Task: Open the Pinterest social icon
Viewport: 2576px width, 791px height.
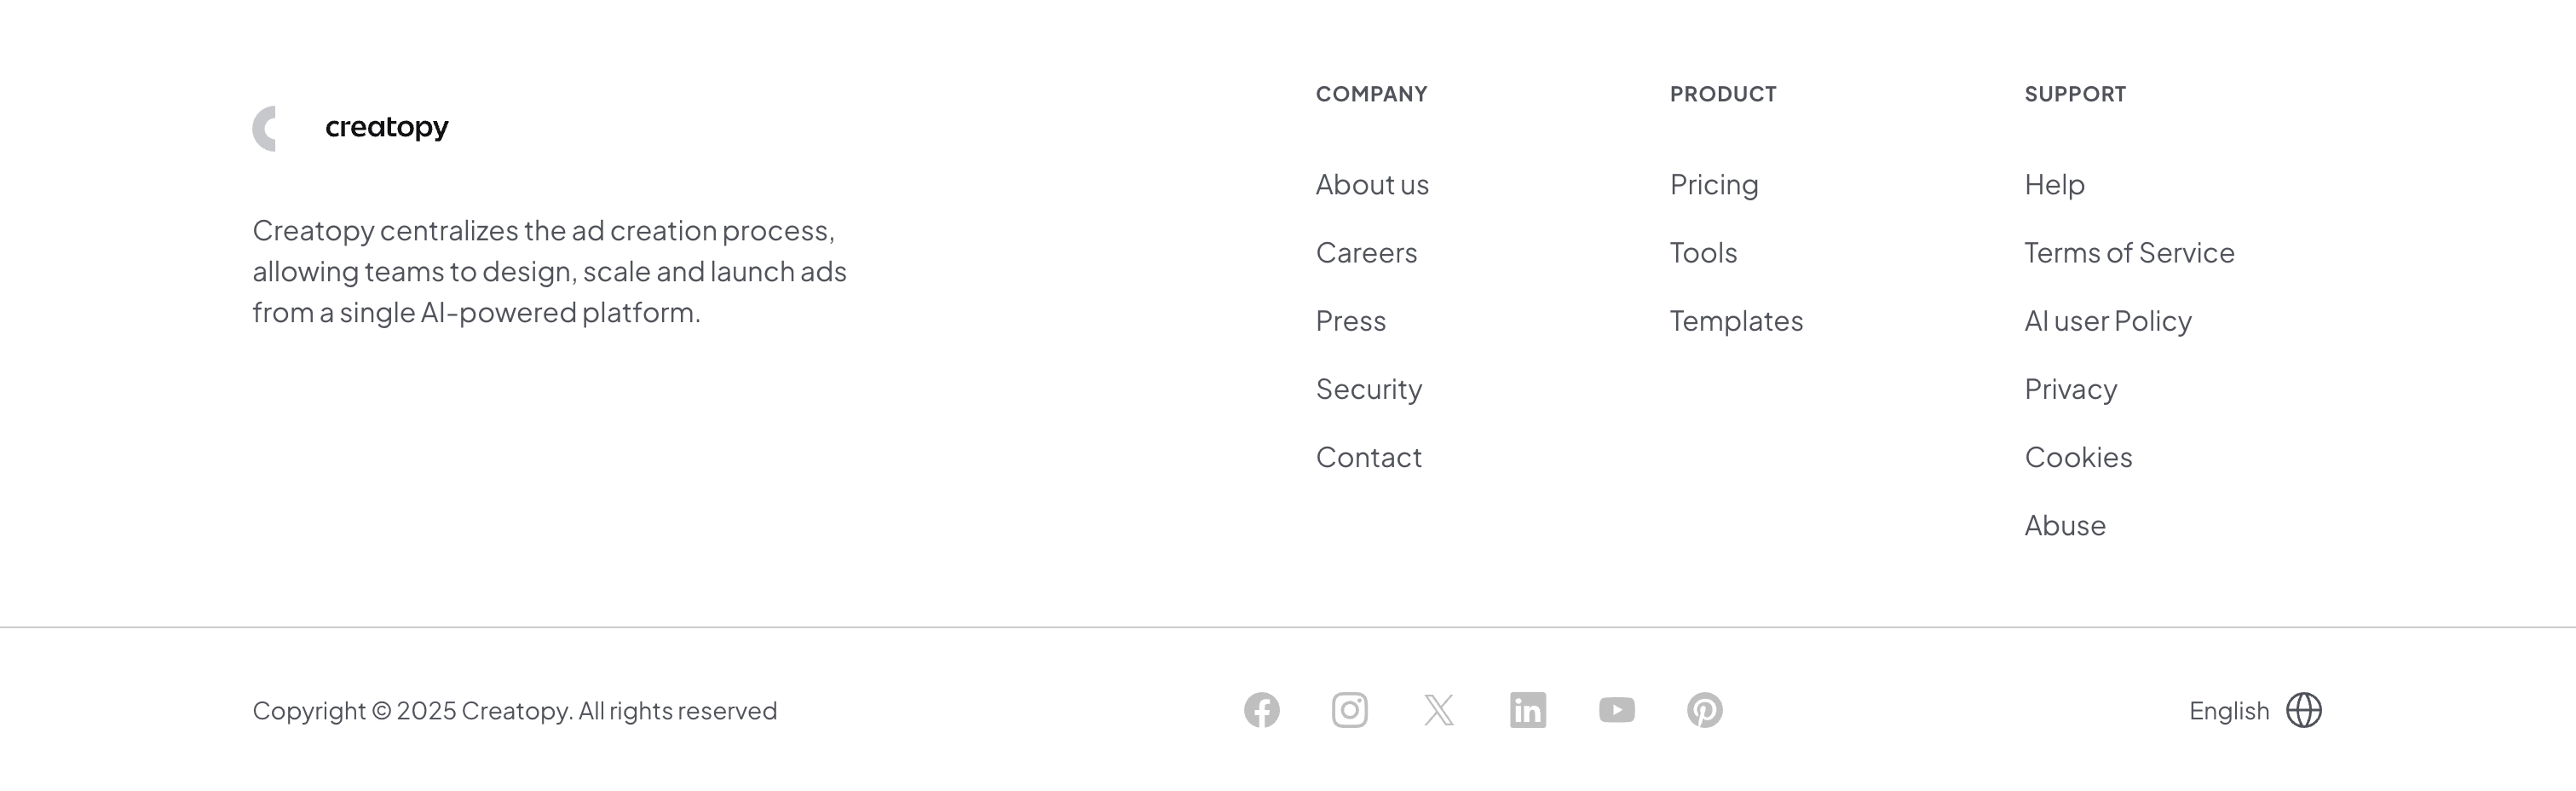Action: pyautogui.click(x=1704, y=710)
